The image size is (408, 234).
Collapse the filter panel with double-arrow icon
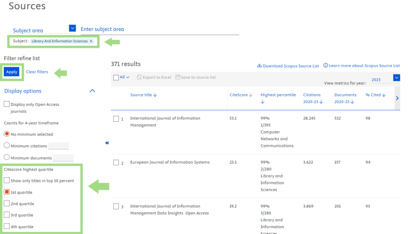tap(107, 143)
